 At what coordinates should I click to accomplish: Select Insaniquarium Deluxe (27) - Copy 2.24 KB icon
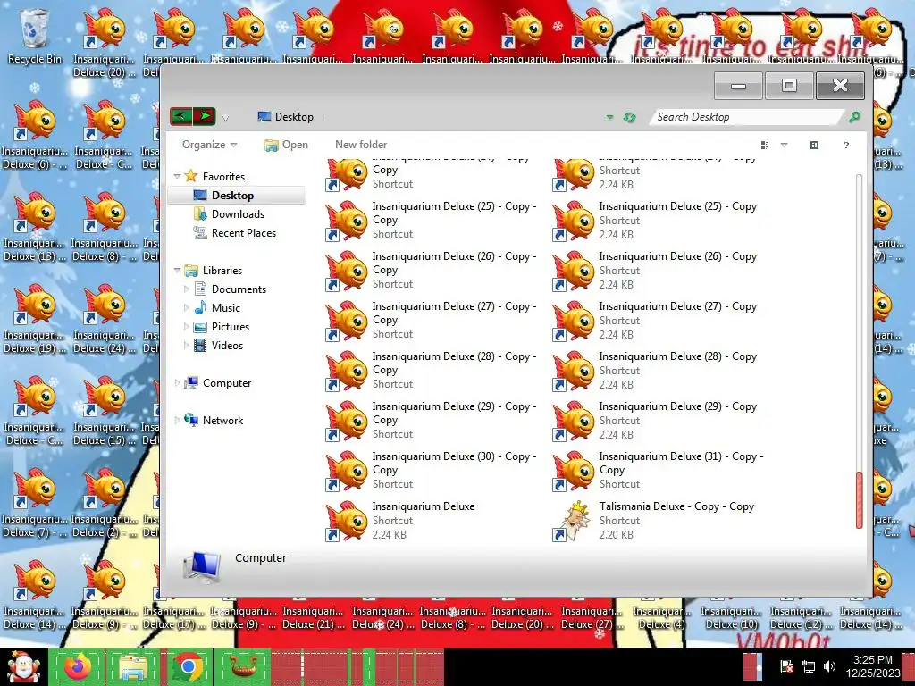pyautogui.click(x=574, y=321)
